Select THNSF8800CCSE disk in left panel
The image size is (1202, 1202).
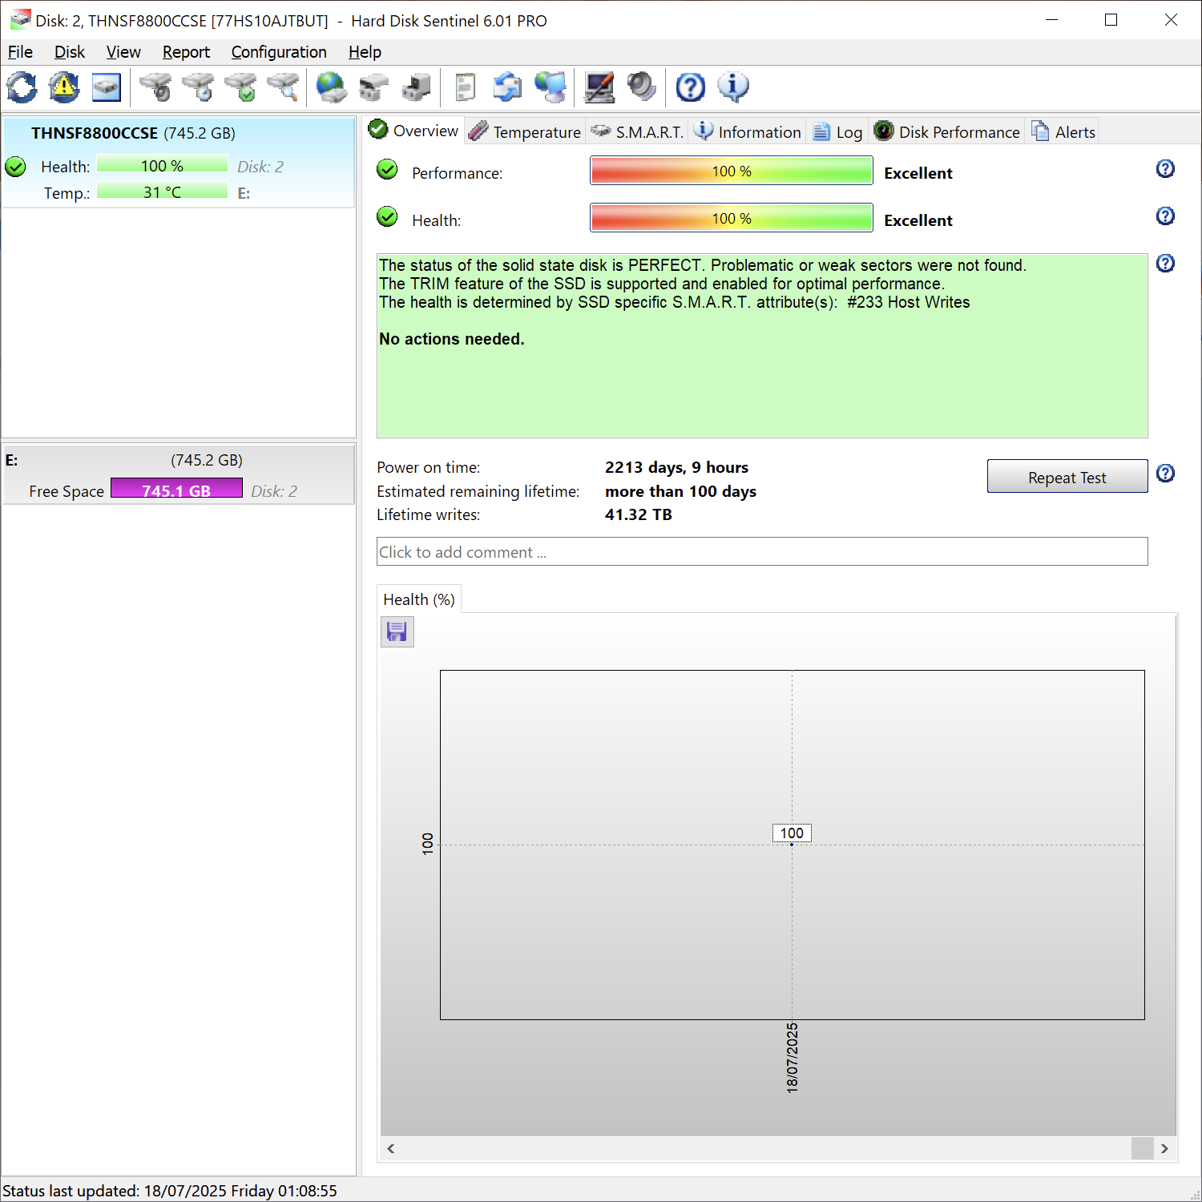pyautogui.click(x=179, y=163)
